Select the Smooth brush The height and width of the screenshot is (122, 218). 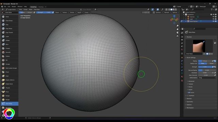[10, 52]
